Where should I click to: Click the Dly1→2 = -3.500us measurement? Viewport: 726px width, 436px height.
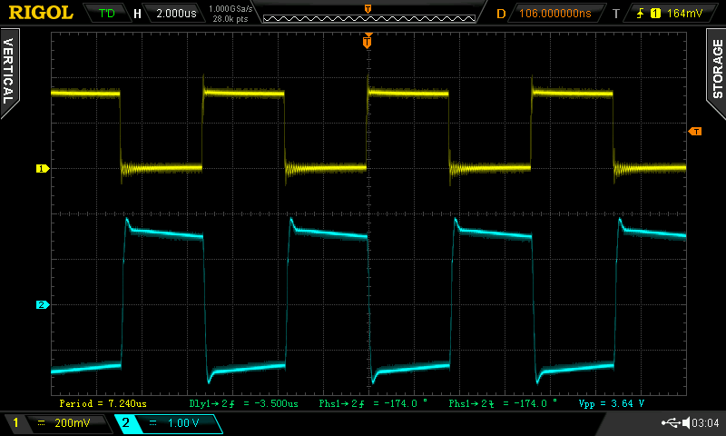pyautogui.click(x=243, y=403)
